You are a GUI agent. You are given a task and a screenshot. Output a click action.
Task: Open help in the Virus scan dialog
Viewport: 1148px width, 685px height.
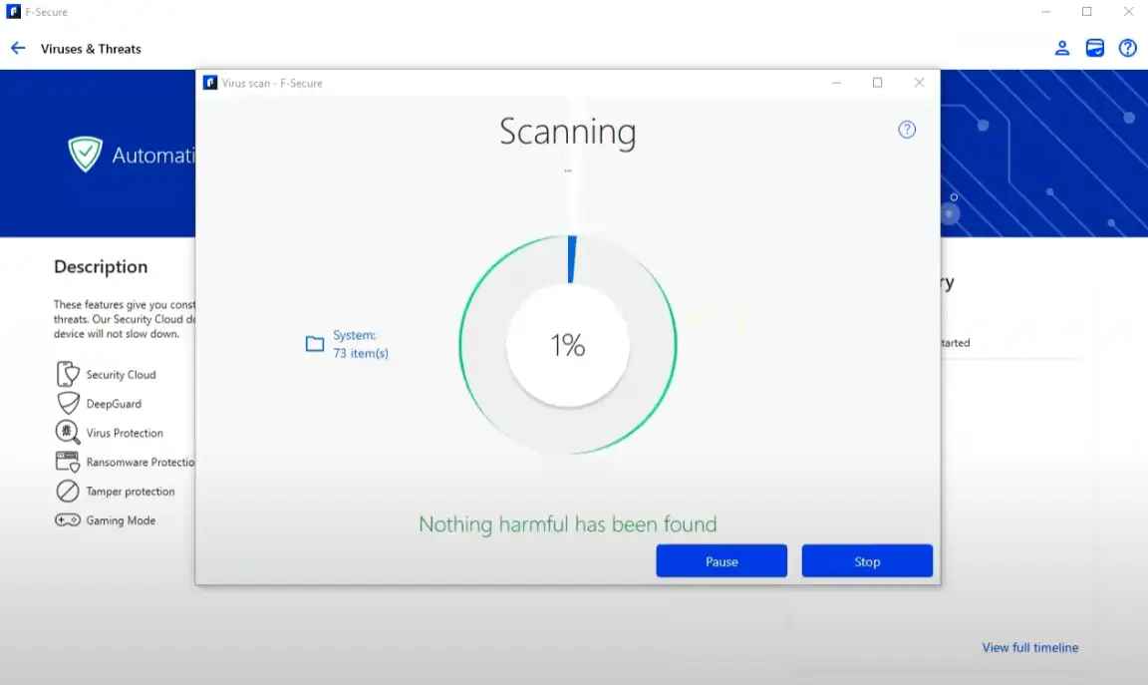pos(907,130)
